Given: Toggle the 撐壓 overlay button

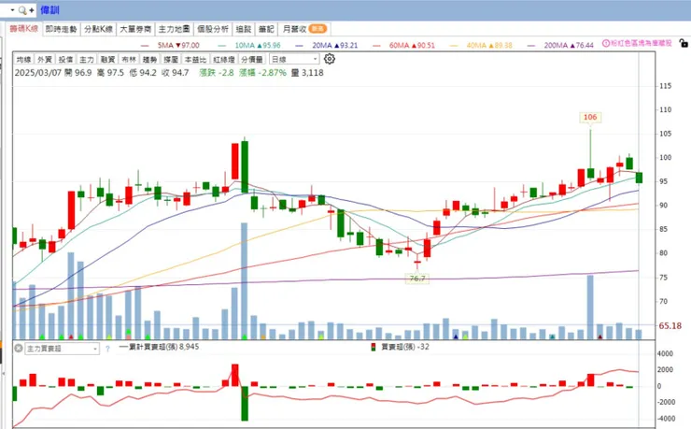Looking at the screenshot, I should pos(171,59).
